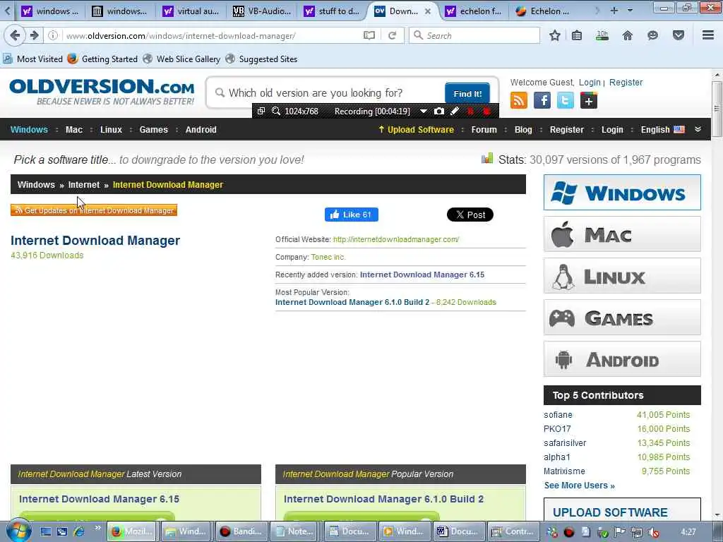Pause recording with the red pause icon
Screen dimensions: 723x542
pyautogui.click(x=470, y=111)
